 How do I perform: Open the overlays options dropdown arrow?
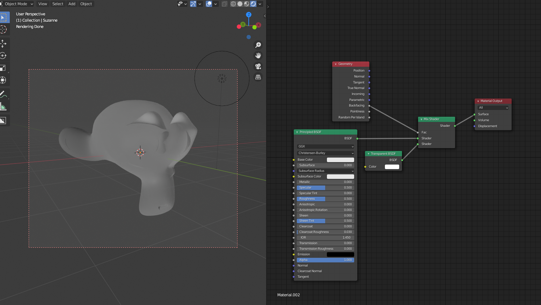[x=215, y=4]
